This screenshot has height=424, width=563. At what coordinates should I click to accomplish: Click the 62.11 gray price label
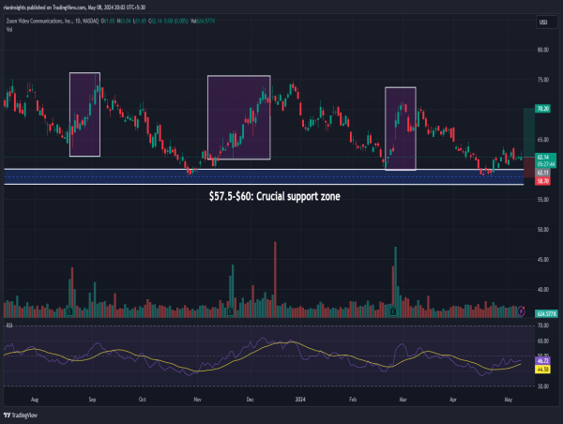pos(542,173)
